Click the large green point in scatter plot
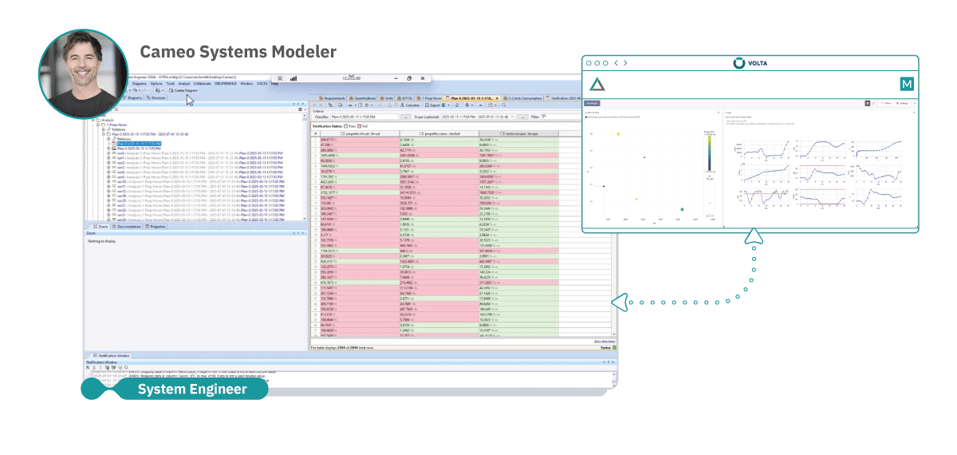957x455 pixels. click(683, 210)
